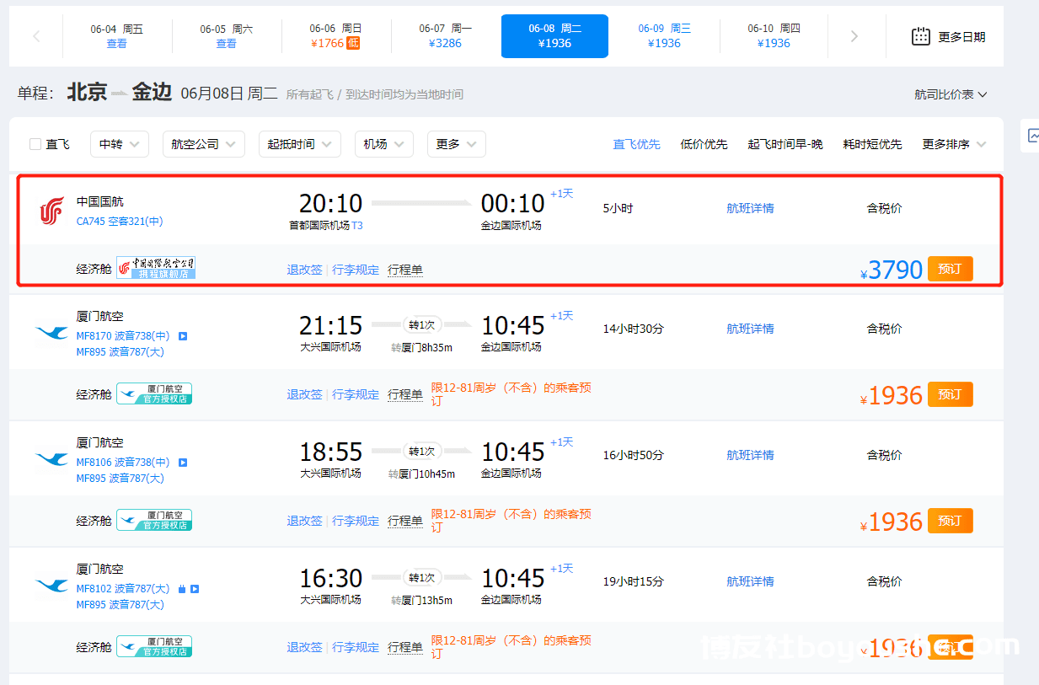The image size is (1039, 685).
Task: Open 退改签 for the CA745 flight
Action: click(304, 270)
